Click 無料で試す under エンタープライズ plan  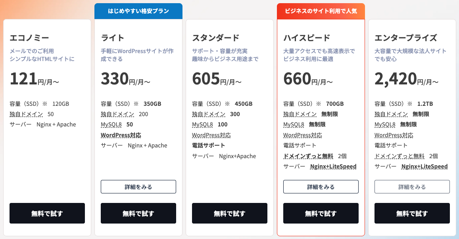pos(412,213)
